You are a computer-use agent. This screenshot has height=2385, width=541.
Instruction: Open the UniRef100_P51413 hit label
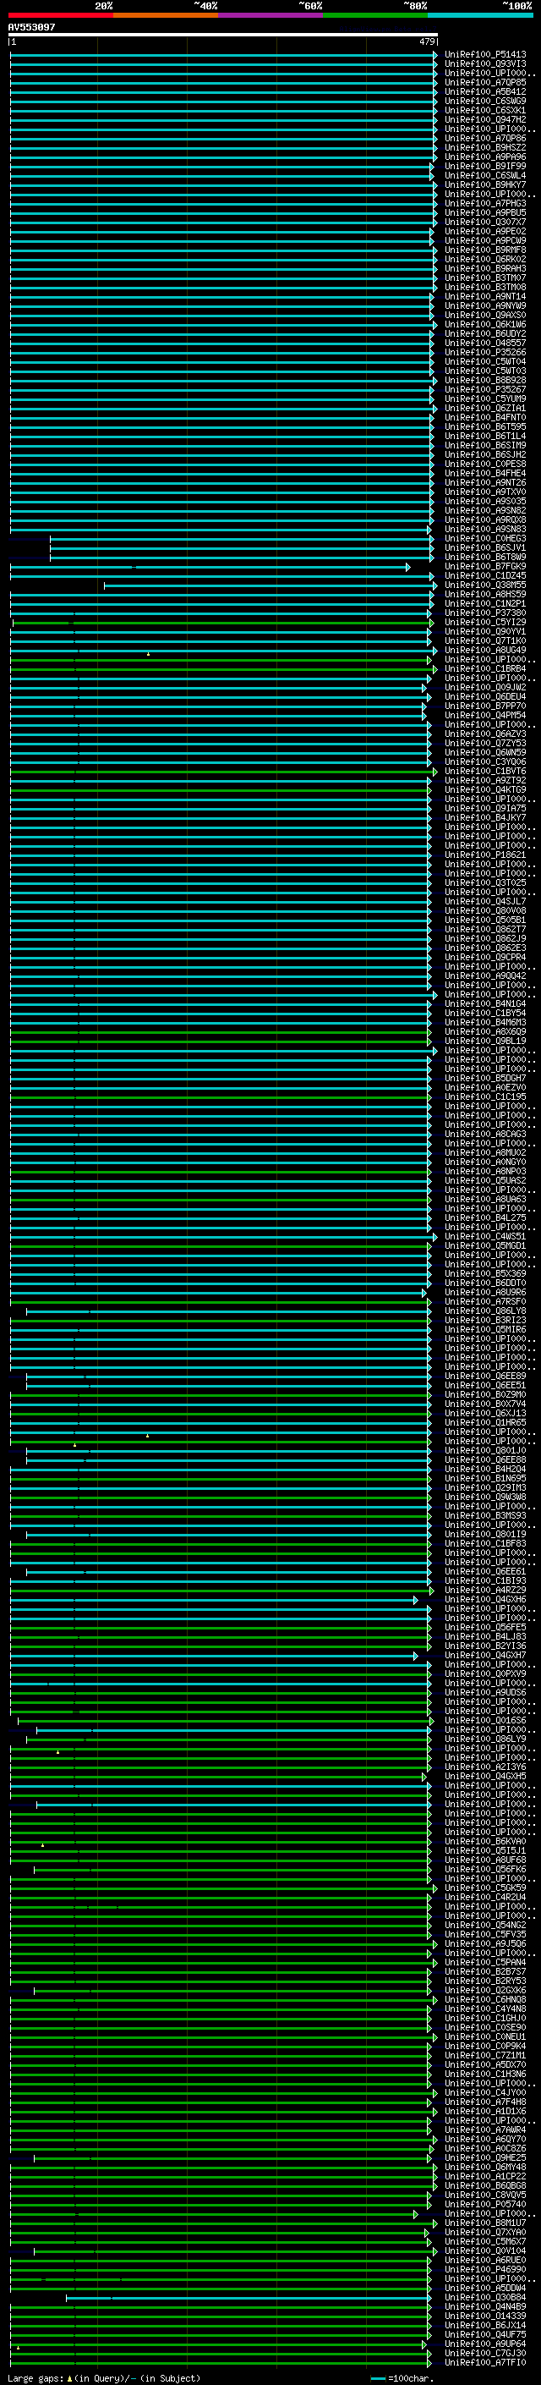click(484, 55)
